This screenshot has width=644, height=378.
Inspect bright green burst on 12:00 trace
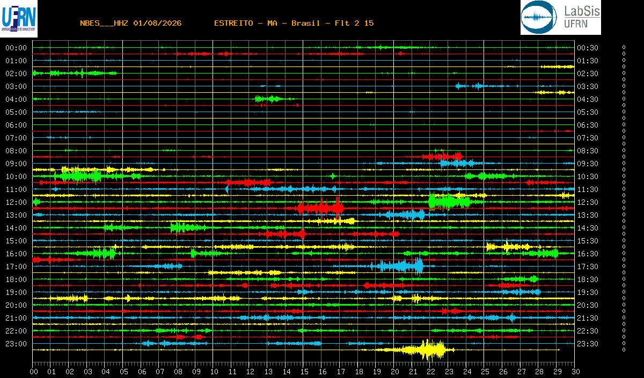[x=450, y=201]
